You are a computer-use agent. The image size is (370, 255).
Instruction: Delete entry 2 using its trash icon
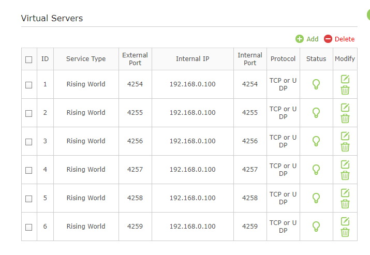click(x=345, y=118)
